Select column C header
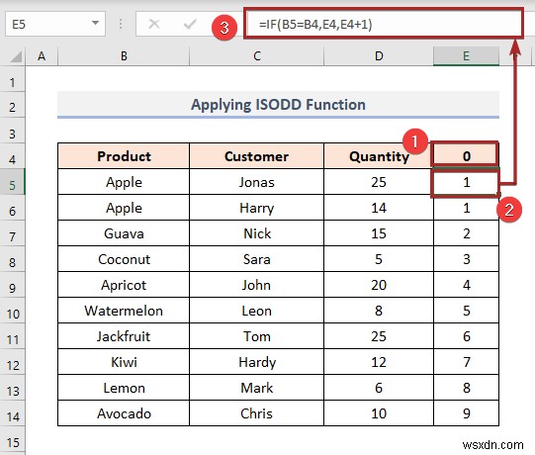The image size is (535, 455). (x=256, y=56)
